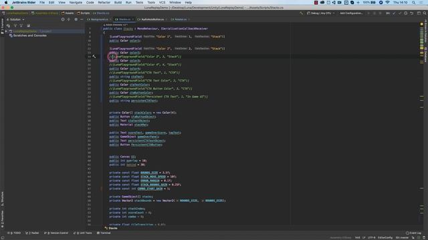This screenshot has width=428, height=240.
Task: Click the Stacks.cs breadcrumb item
Action: click(x=101, y=13)
